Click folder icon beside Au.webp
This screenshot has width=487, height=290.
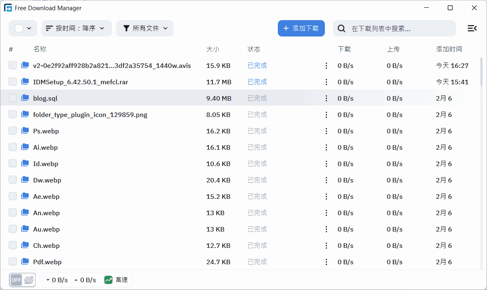25,229
